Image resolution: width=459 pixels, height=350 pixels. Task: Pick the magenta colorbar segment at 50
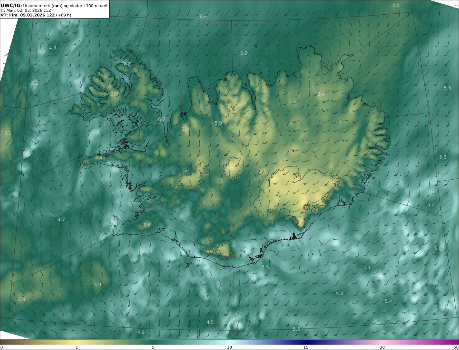[455, 342]
